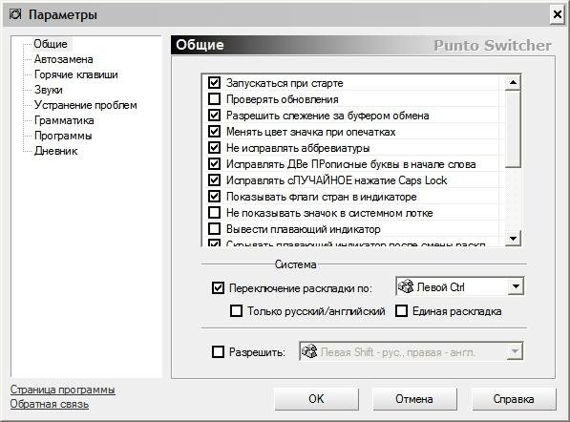Click keyboard icon in Левой Ctrl combo box
Screen dimensions: 570x422
tap(406, 286)
